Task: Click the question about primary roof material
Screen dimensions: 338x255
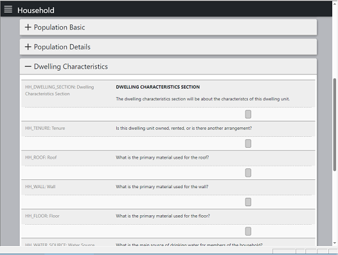Action: tap(163, 157)
